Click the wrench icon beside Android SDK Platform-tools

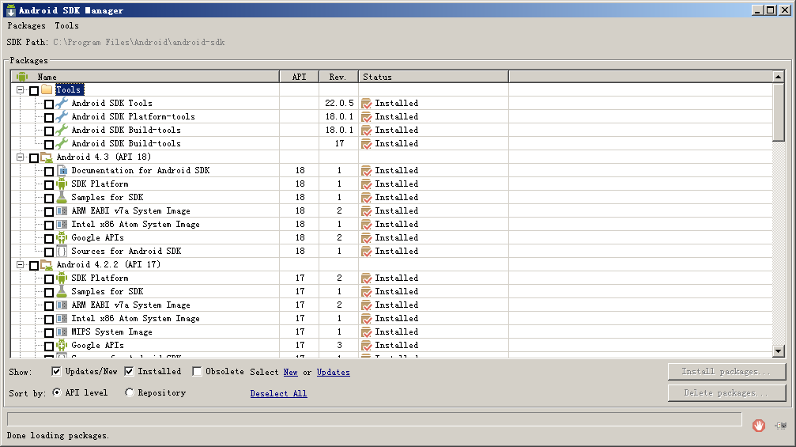coord(62,117)
